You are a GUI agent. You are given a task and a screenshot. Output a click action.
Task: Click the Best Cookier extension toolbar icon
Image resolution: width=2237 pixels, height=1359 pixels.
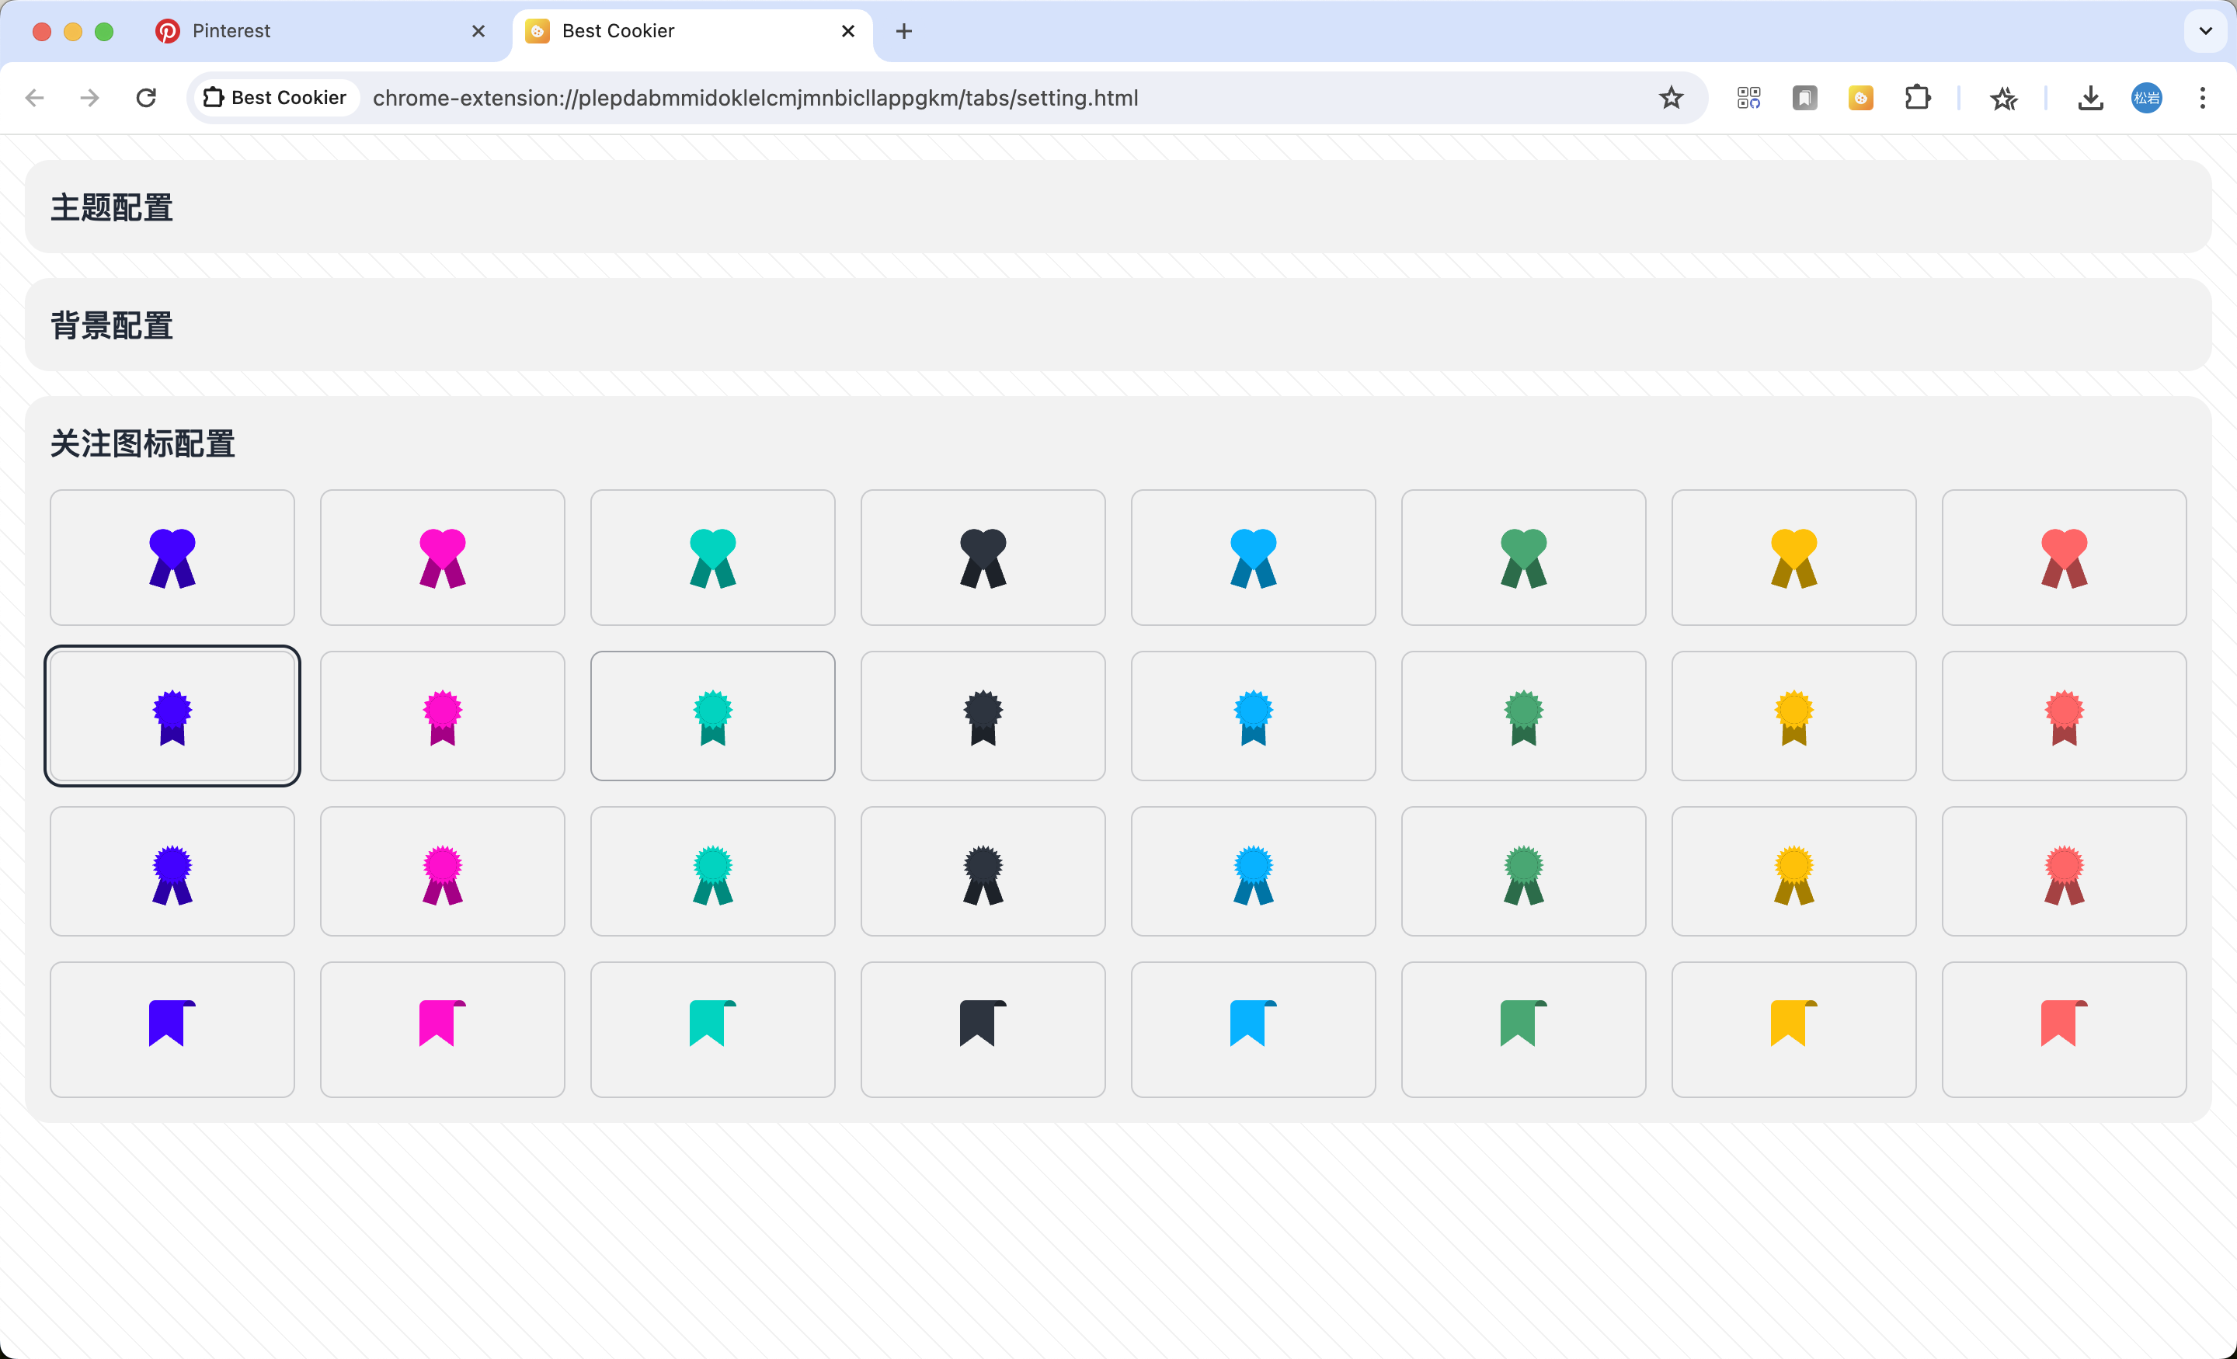(1860, 97)
